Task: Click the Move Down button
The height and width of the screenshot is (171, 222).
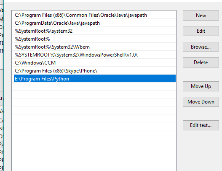Action: tap(201, 102)
